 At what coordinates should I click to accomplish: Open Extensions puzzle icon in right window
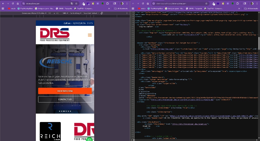[237, 4]
